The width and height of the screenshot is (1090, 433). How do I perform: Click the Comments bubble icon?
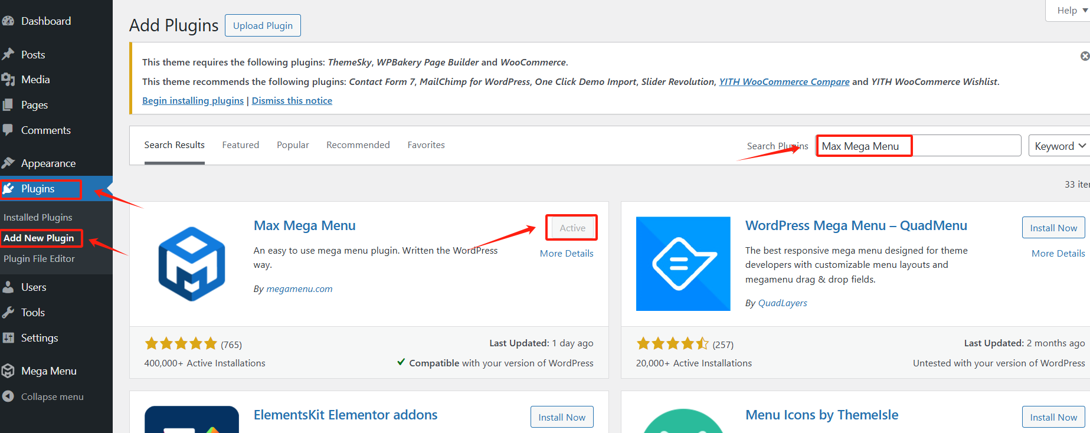point(8,130)
